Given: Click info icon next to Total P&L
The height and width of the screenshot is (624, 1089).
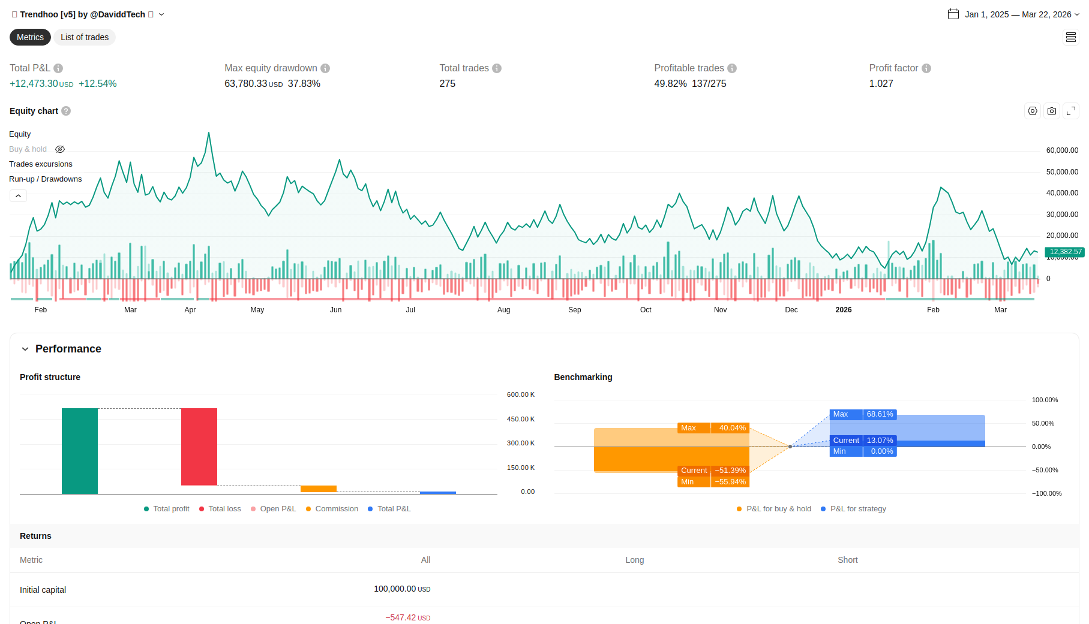Looking at the screenshot, I should (58, 68).
